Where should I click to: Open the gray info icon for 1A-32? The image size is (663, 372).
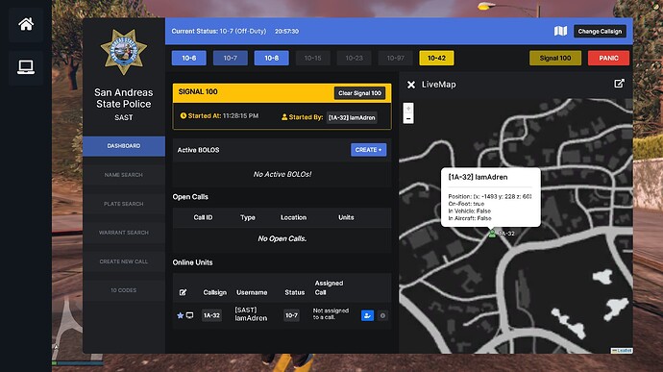pos(382,315)
